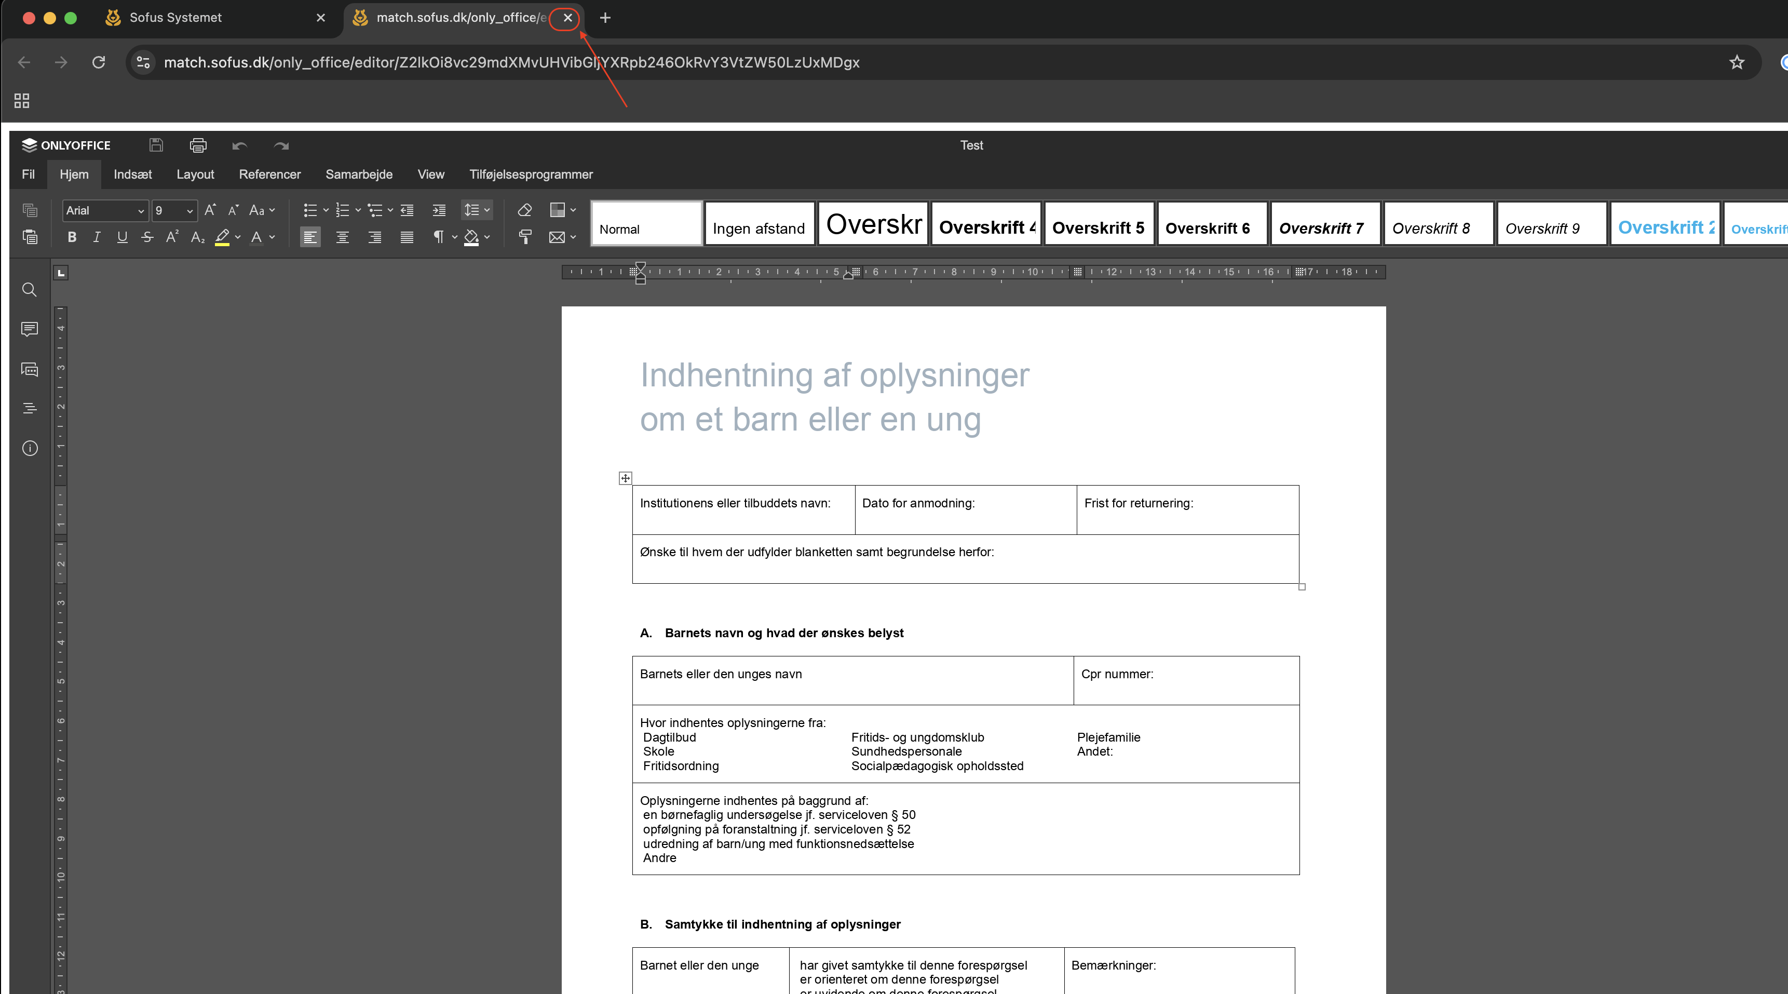The image size is (1788, 994).
Task: Click the yellow highlight color button
Action: pos(222,237)
